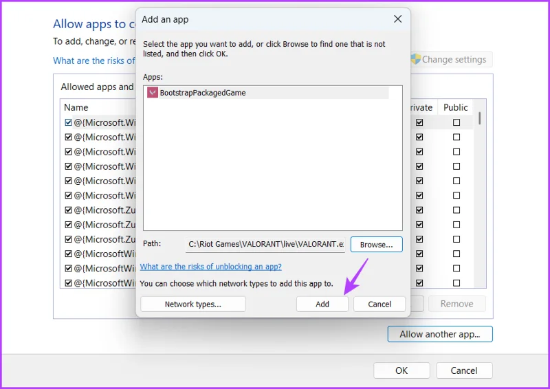This screenshot has height=389, width=550.
Task: Toggle the Public checkbox in the highlighted first row
Action: [456, 122]
